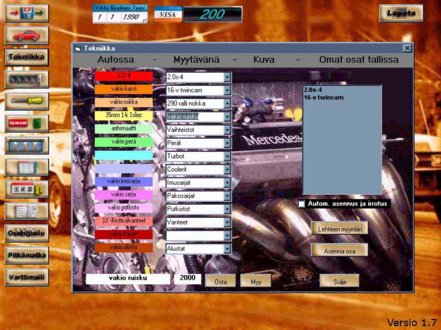This screenshot has height=330, width=441.
Task: Click the Myy button
Action: 256,281
